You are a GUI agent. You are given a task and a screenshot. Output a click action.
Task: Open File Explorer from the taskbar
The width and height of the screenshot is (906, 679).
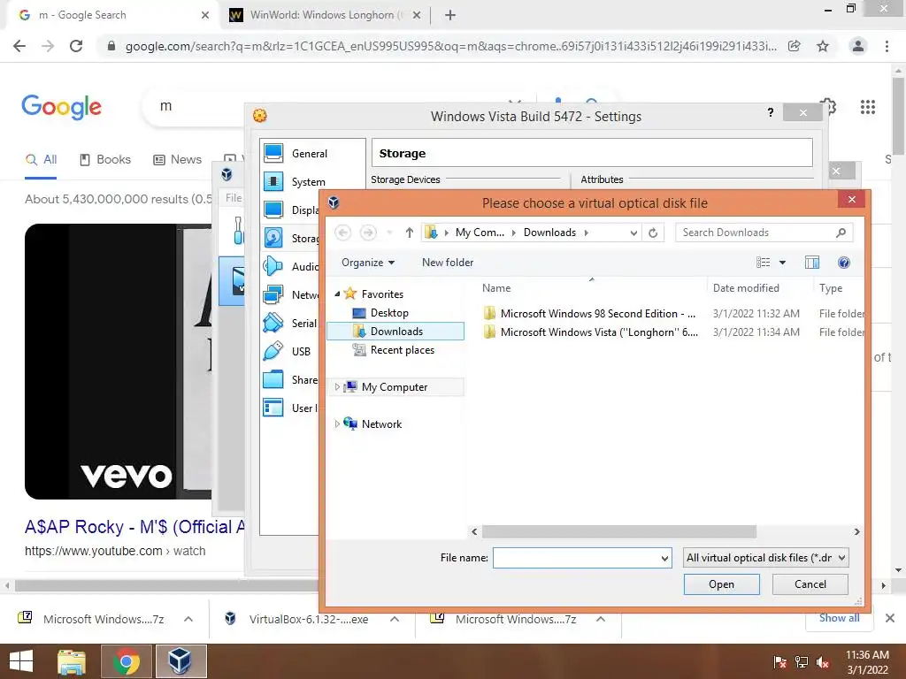(71, 661)
